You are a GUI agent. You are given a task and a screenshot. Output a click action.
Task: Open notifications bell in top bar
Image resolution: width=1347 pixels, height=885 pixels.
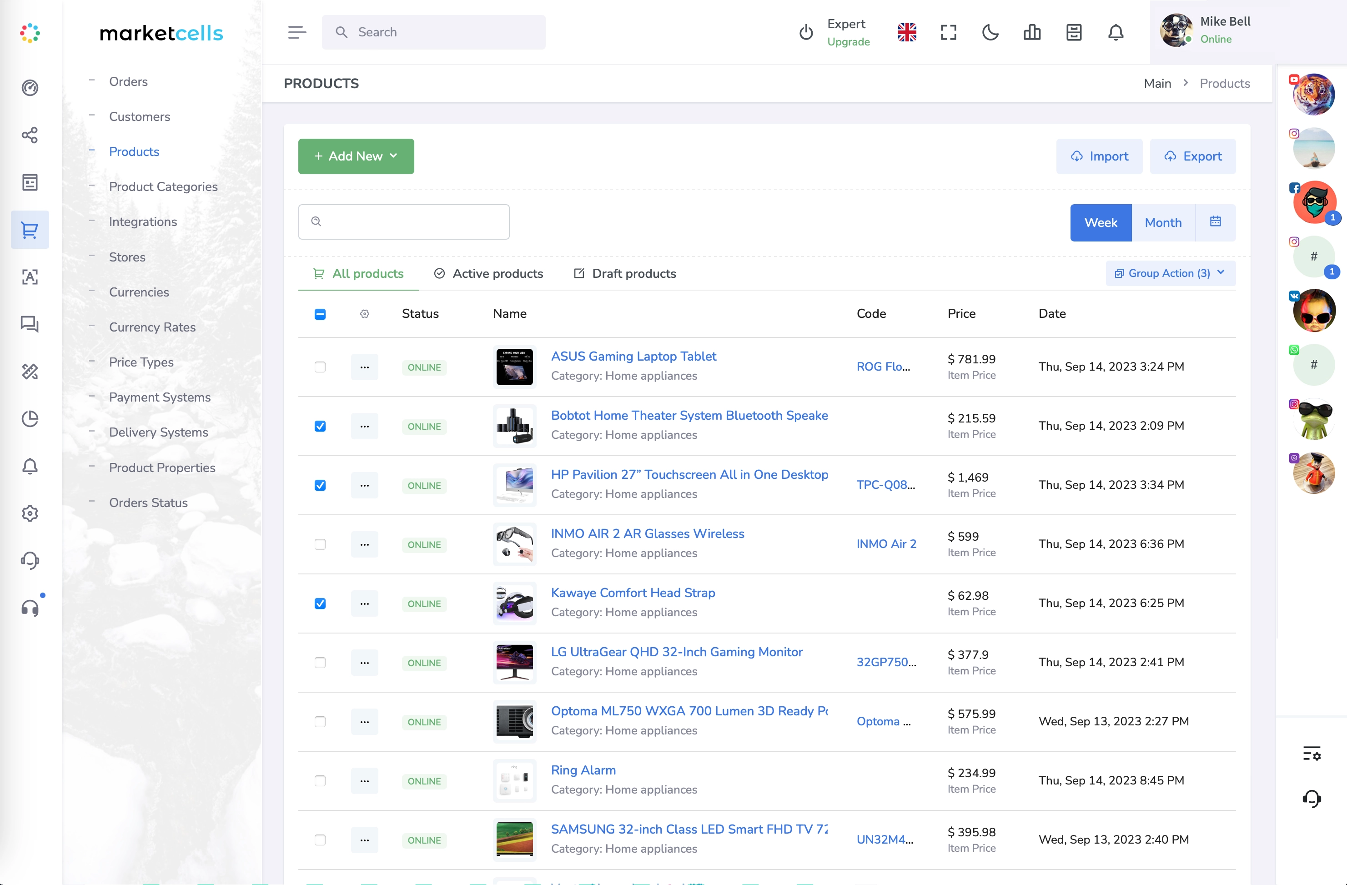pos(1116,32)
